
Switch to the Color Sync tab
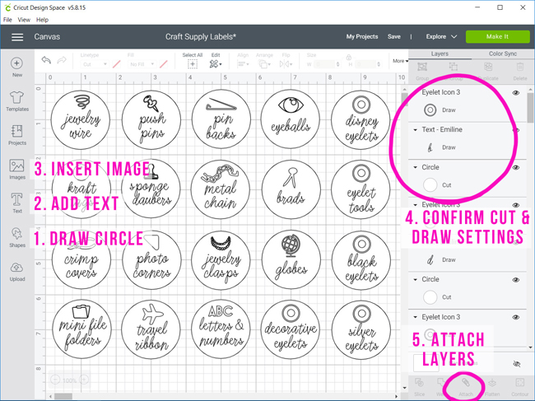(x=503, y=54)
